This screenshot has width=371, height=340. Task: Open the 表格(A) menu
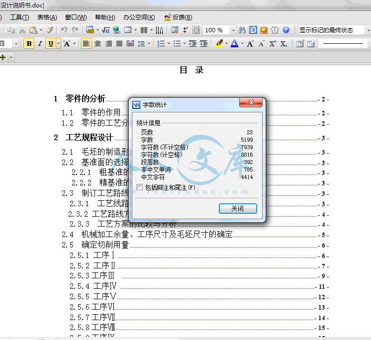[47, 17]
